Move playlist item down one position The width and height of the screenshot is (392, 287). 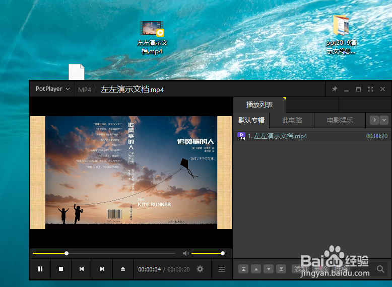tap(269, 269)
